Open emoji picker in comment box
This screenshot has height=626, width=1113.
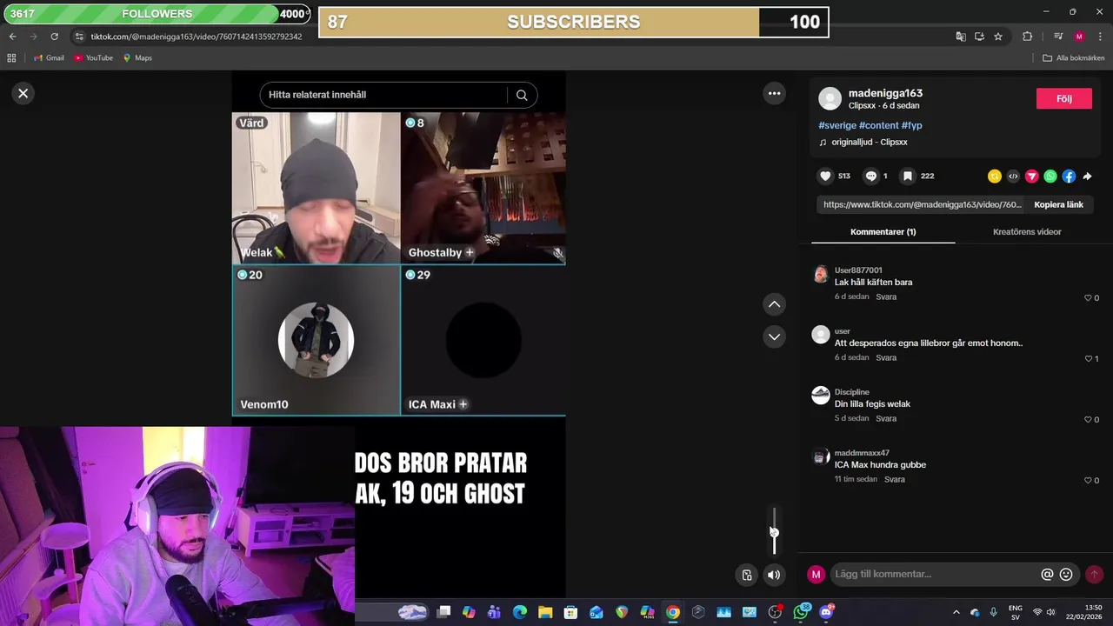coord(1066,575)
